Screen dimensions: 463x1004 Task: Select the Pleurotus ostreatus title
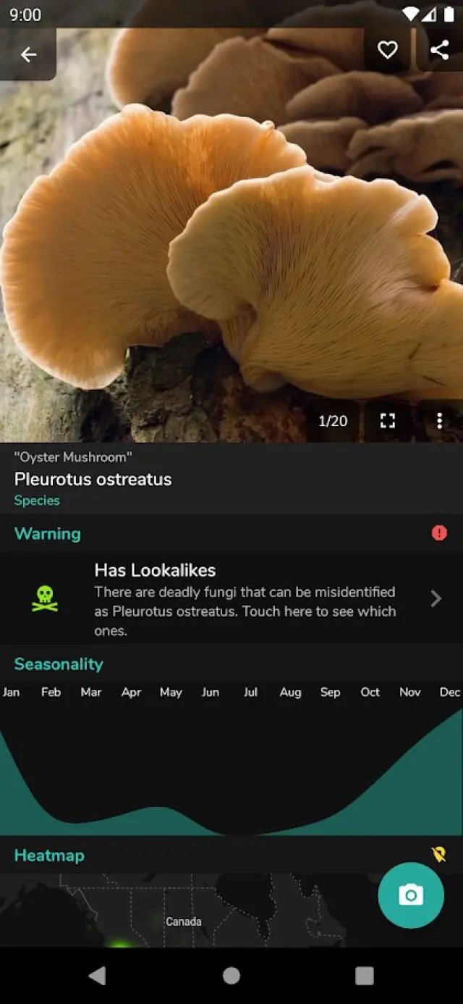click(93, 479)
